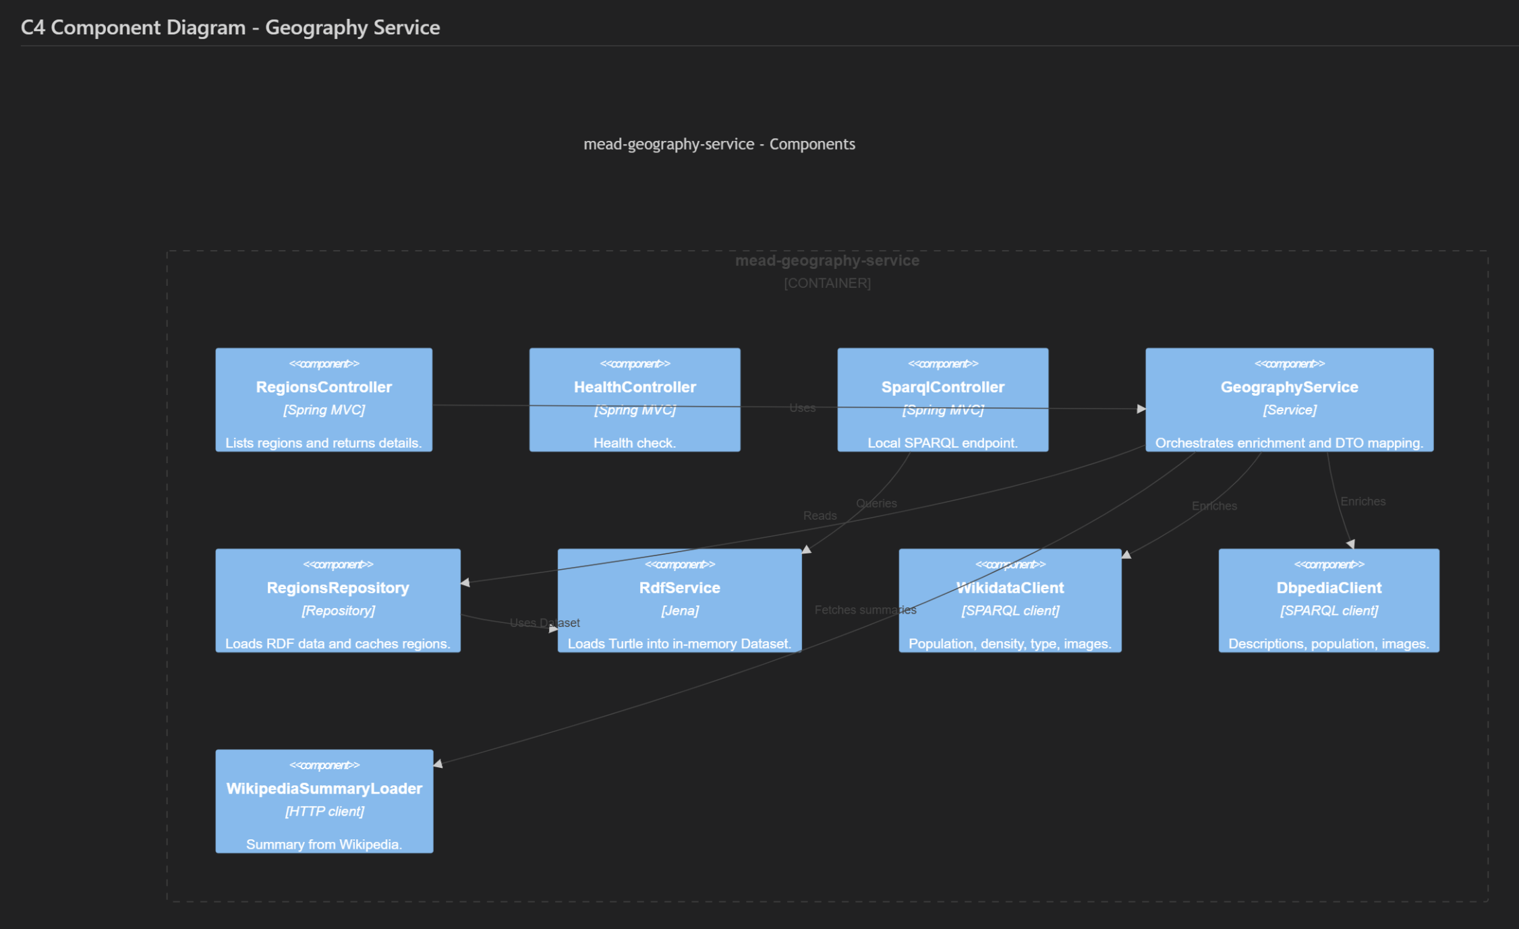The width and height of the screenshot is (1519, 929).
Task: Select the 'Fetches summaries' label
Action: tap(866, 609)
